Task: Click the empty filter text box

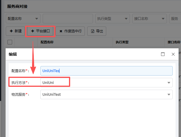Action: click(68, 19)
